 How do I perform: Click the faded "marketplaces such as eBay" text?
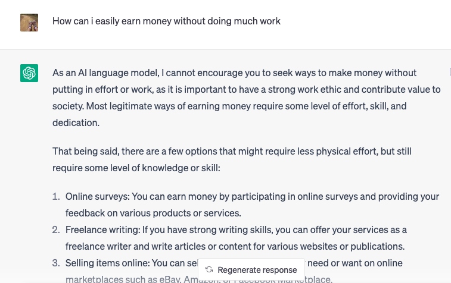click(x=123, y=279)
